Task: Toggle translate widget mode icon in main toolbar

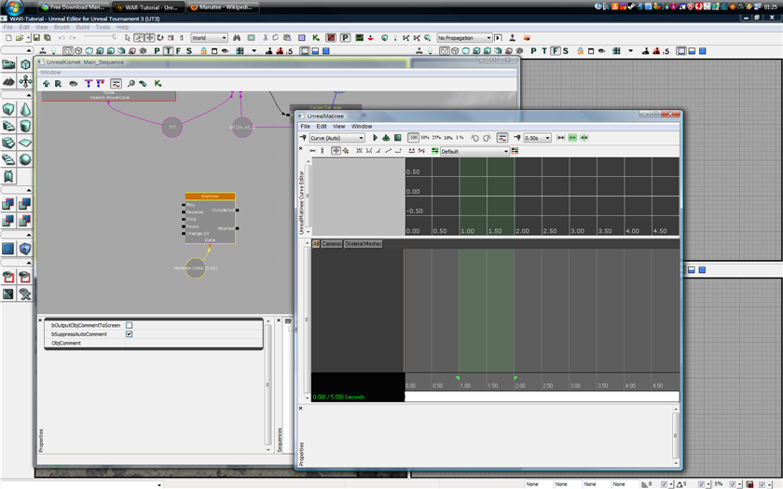Action: 149,38
